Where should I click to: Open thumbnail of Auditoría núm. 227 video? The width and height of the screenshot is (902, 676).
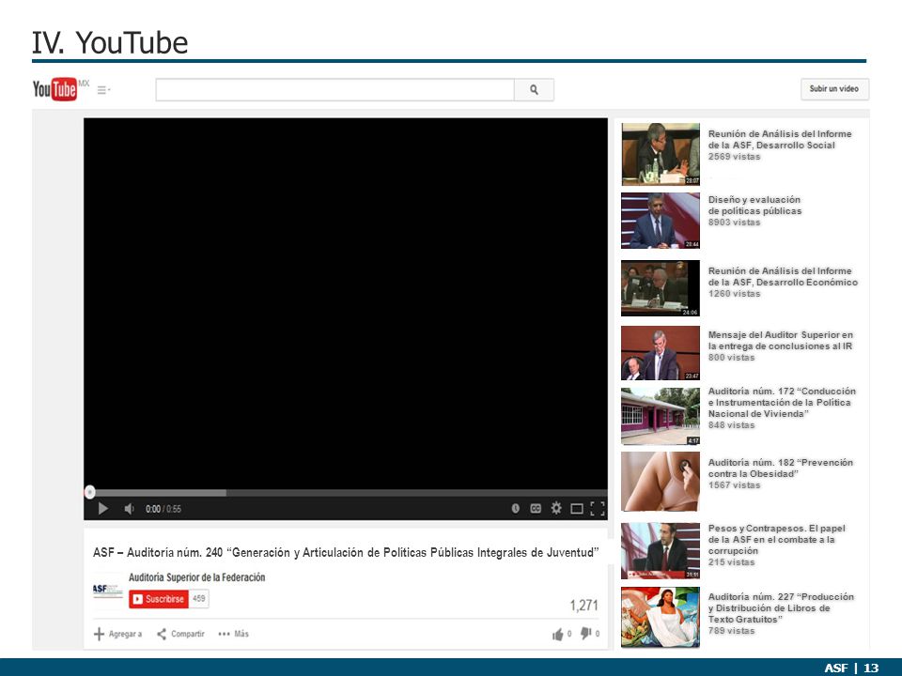coord(661,618)
